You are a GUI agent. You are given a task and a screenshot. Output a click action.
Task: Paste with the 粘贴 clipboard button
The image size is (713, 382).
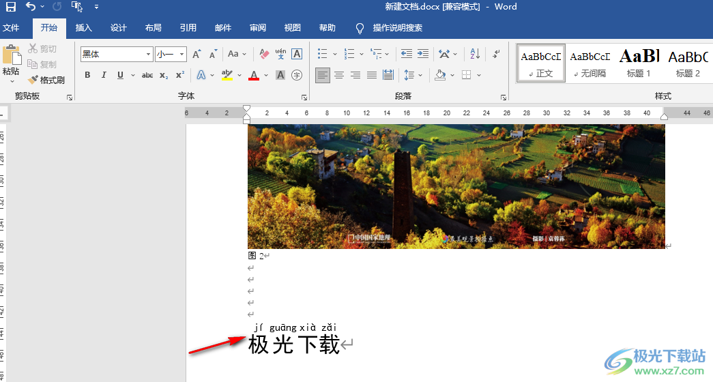click(x=12, y=63)
